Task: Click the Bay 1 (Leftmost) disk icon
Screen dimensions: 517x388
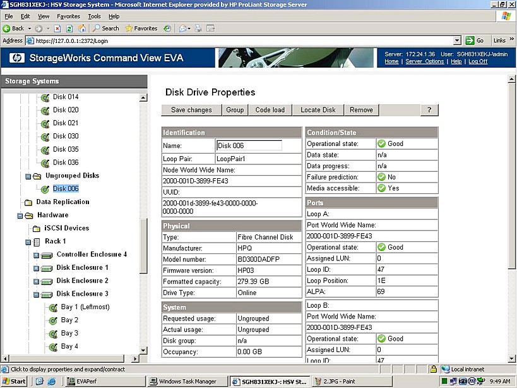Action: 53,308
